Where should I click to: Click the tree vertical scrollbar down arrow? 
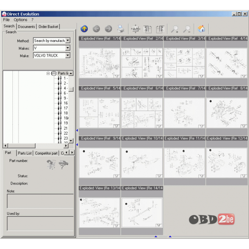coord(71,141)
